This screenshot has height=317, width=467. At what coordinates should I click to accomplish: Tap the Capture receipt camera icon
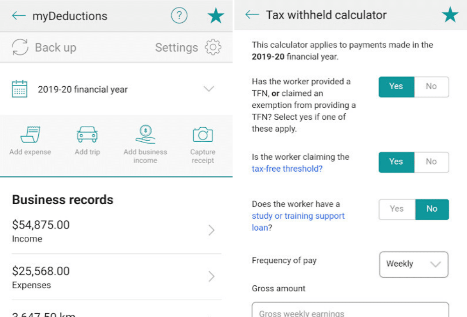(x=203, y=135)
